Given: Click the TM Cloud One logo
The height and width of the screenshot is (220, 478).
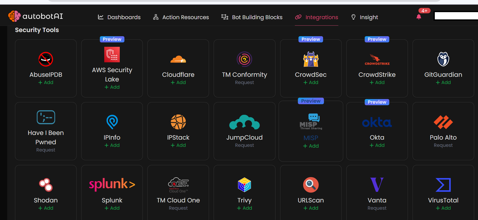Looking at the screenshot, I should pyautogui.click(x=178, y=185).
